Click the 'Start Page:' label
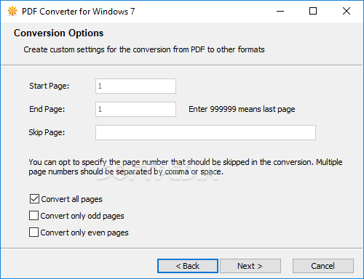364x279 pixels. [50, 86]
